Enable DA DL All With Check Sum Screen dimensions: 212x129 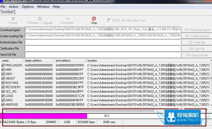point(109,20)
